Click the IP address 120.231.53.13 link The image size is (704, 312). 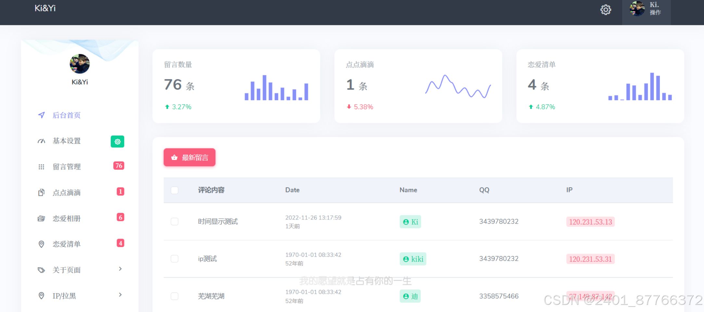click(x=590, y=222)
